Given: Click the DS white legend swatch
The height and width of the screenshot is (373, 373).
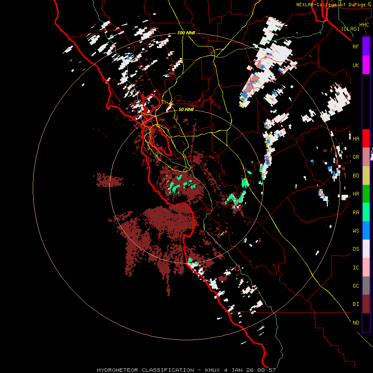Looking at the screenshot, I should click(366, 249).
